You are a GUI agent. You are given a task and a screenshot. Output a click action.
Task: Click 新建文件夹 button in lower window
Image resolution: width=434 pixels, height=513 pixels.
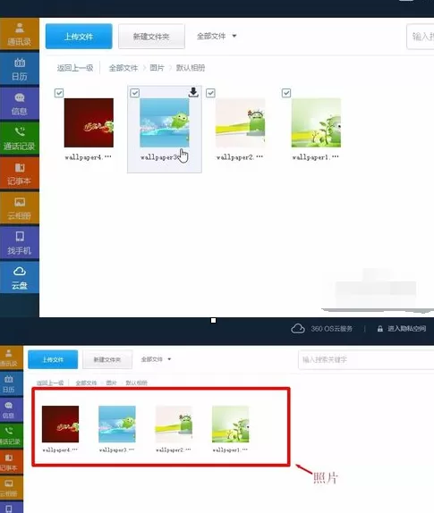point(107,359)
